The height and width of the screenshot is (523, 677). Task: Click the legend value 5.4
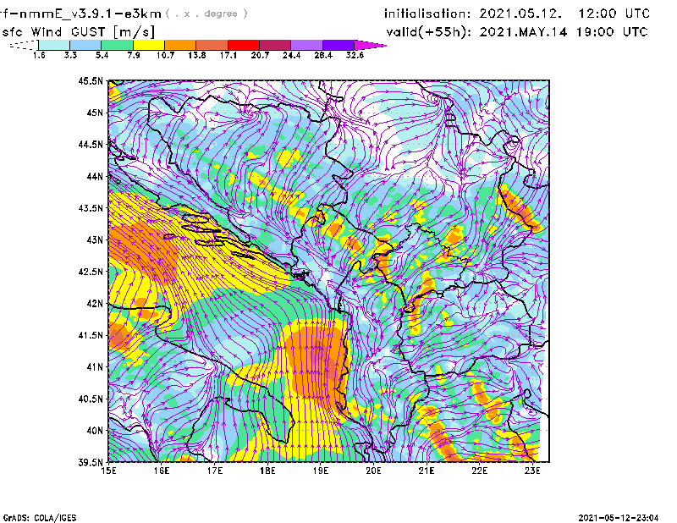point(102,55)
